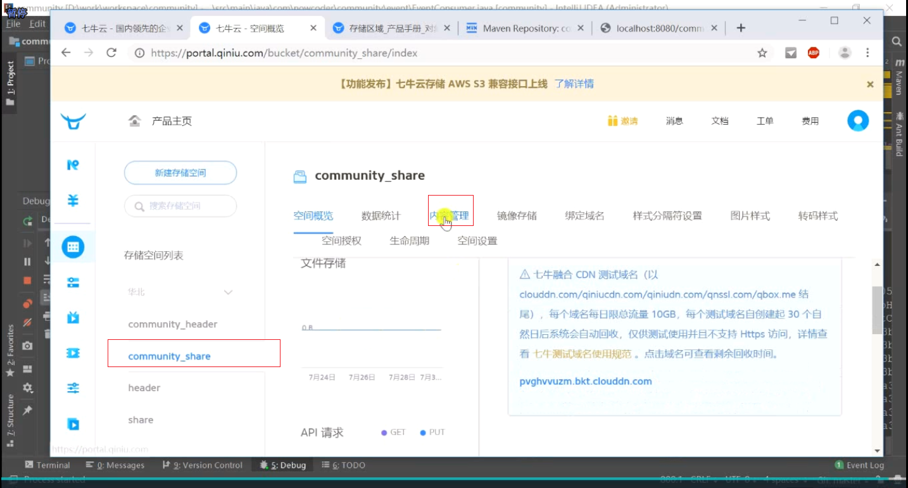Open the 空间授权 tab
Image resolution: width=908 pixels, height=488 pixels.
(341, 241)
